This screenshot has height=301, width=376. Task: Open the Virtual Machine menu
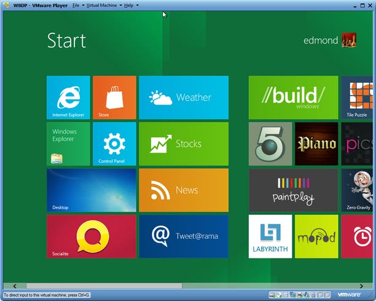101,6
